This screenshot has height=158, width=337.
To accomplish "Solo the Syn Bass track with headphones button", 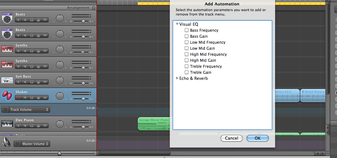I will 32,82.
